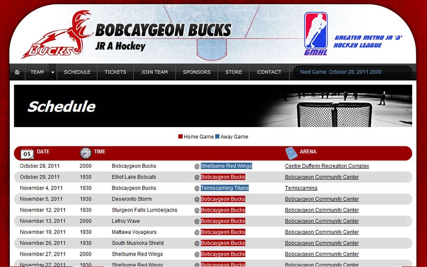Click the TIME column header
This screenshot has width=427, height=267.
pyautogui.click(x=100, y=151)
